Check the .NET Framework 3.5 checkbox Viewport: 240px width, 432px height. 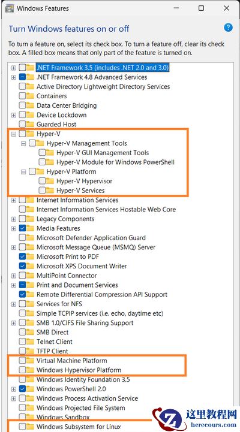pyautogui.click(x=22, y=68)
